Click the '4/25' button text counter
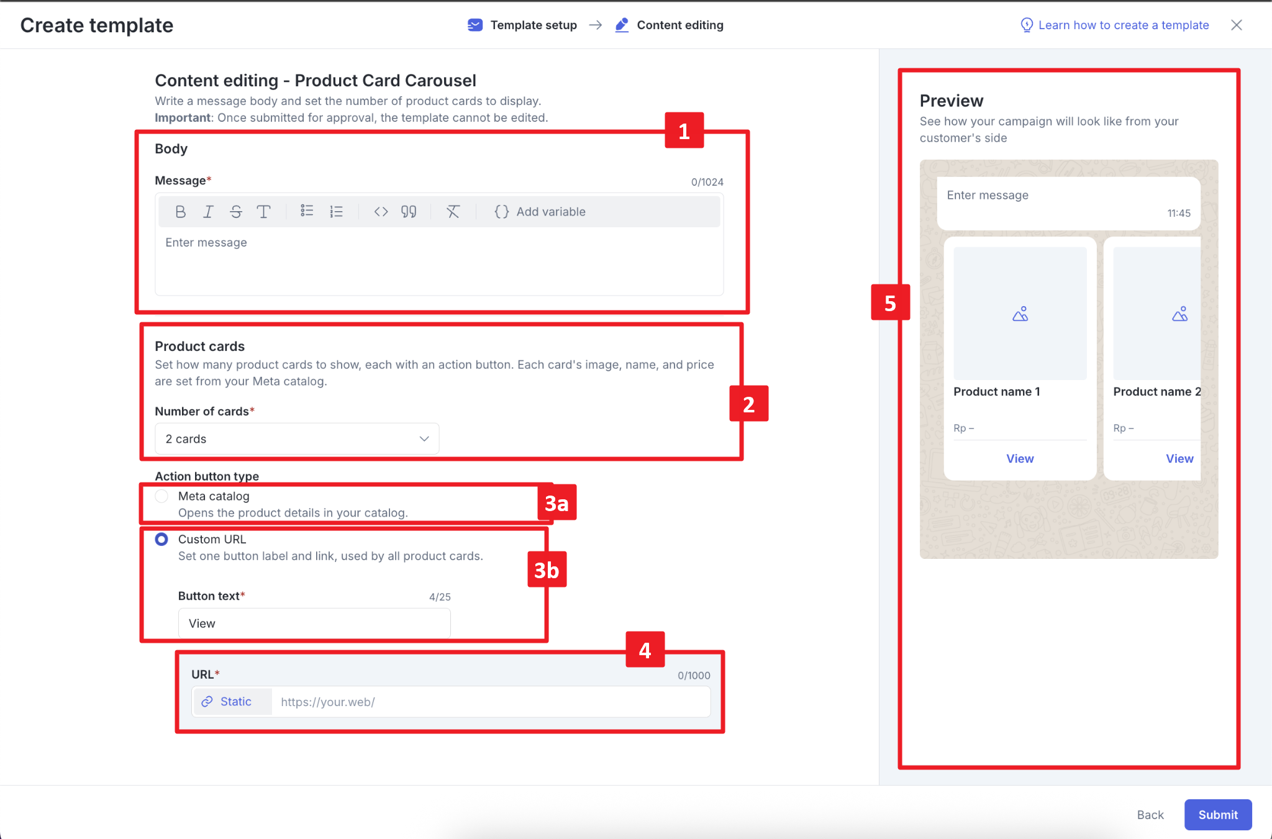The width and height of the screenshot is (1272, 839). pos(440,597)
